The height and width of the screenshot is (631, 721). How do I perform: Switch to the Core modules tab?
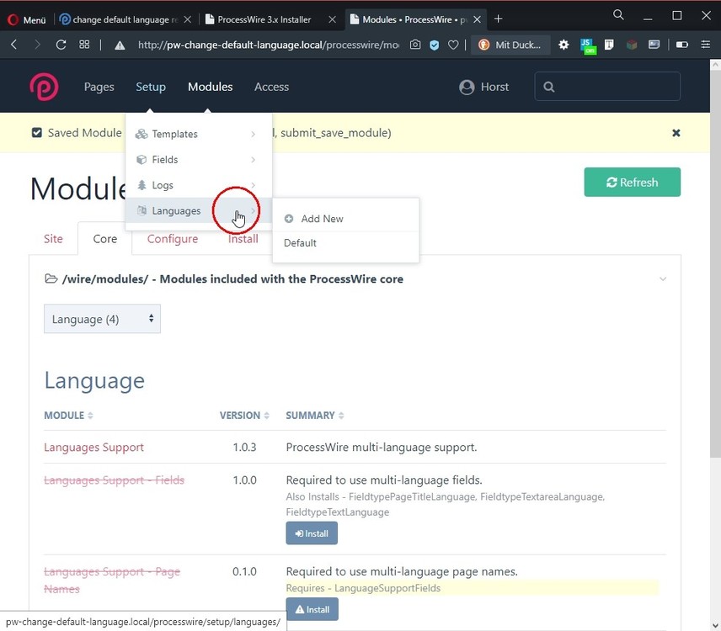[x=104, y=239]
